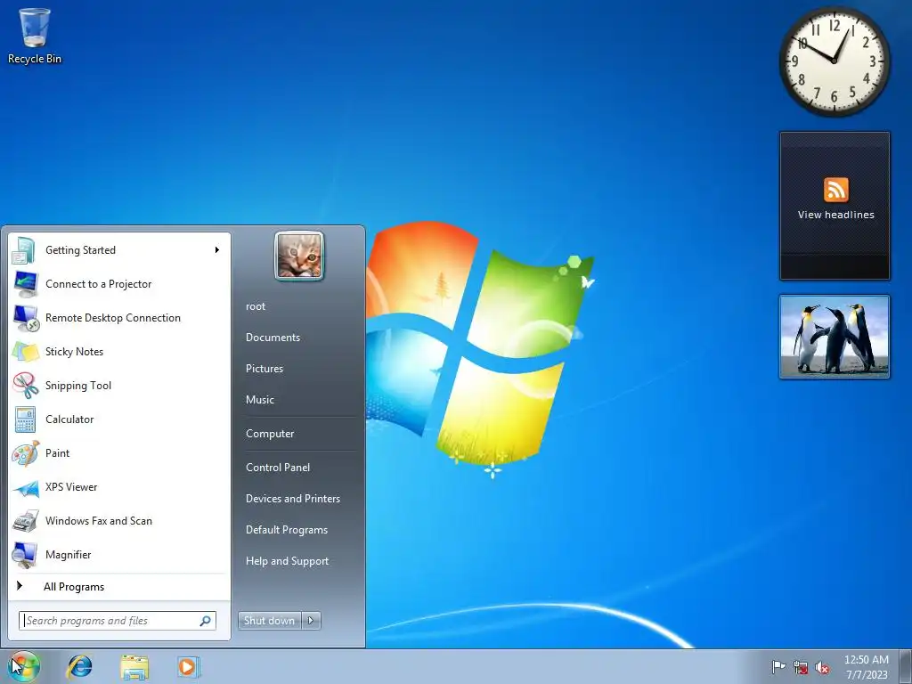912x684 pixels.
Task: Click the Connect to a Projector icon
Action: pos(25,284)
